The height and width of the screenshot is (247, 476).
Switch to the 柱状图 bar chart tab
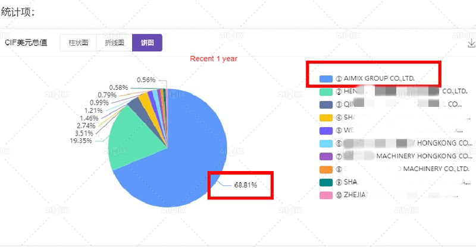pyautogui.click(x=78, y=43)
